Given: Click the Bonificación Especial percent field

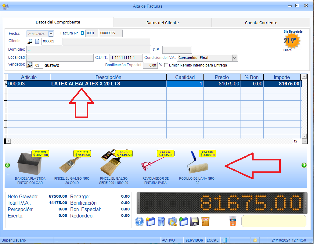Looking at the screenshot, I should [x=150, y=65].
